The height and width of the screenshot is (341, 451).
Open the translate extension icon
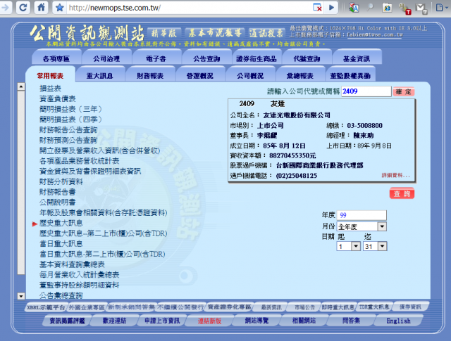tap(354, 8)
